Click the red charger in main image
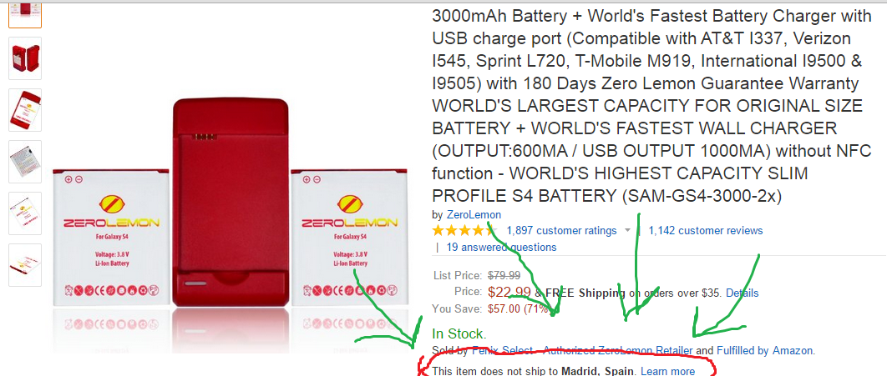Viewport: 887px width, 376px height. (230, 202)
